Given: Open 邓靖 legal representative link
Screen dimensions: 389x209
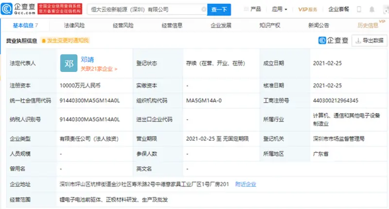Looking at the screenshot, I should point(88,59).
